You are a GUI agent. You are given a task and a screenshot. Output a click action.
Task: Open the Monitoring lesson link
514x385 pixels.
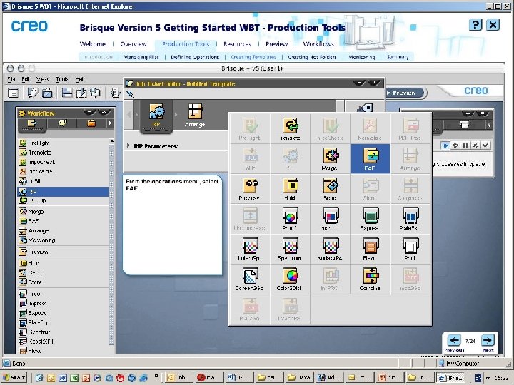pyautogui.click(x=361, y=57)
